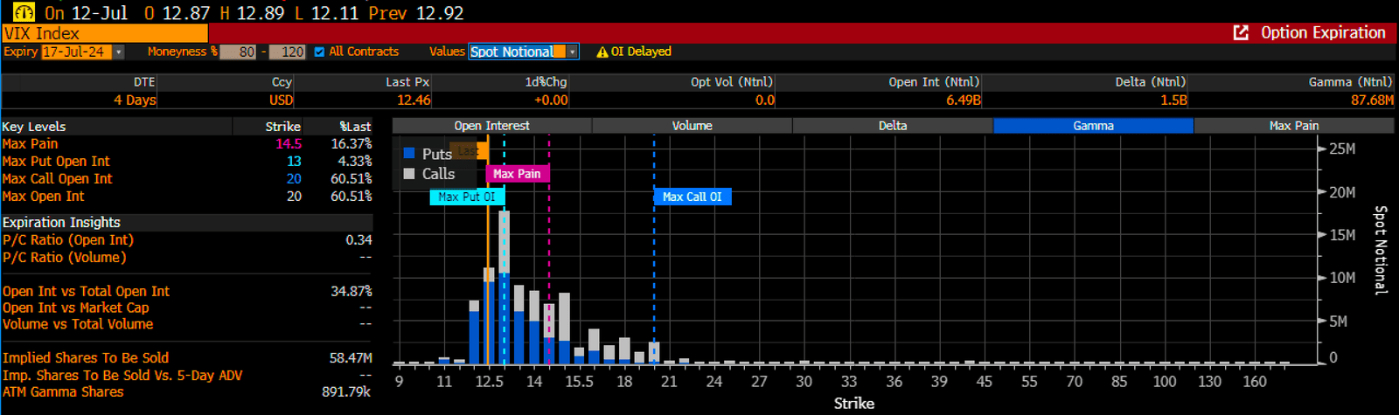The image size is (1399, 415).
Task: Click the gray Calls legend square
Action: pyautogui.click(x=409, y=174)
